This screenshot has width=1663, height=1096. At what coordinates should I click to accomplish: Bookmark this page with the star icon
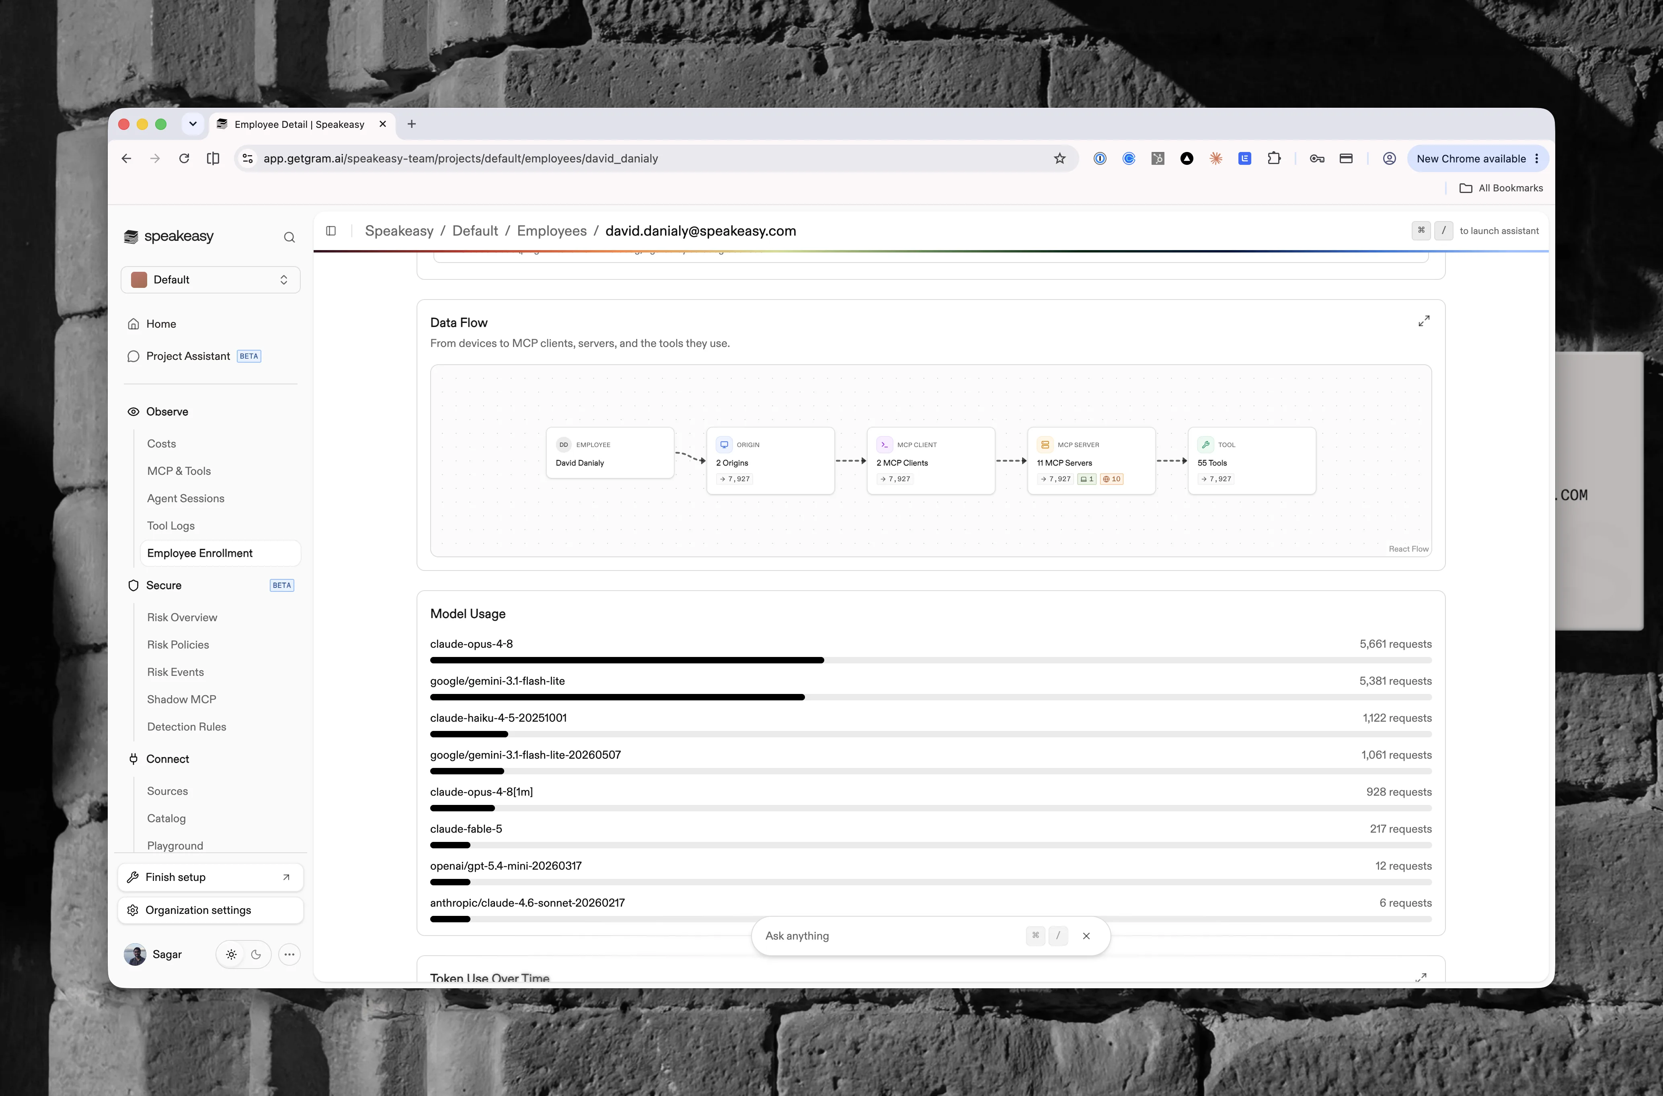[x=1059, y=159]
